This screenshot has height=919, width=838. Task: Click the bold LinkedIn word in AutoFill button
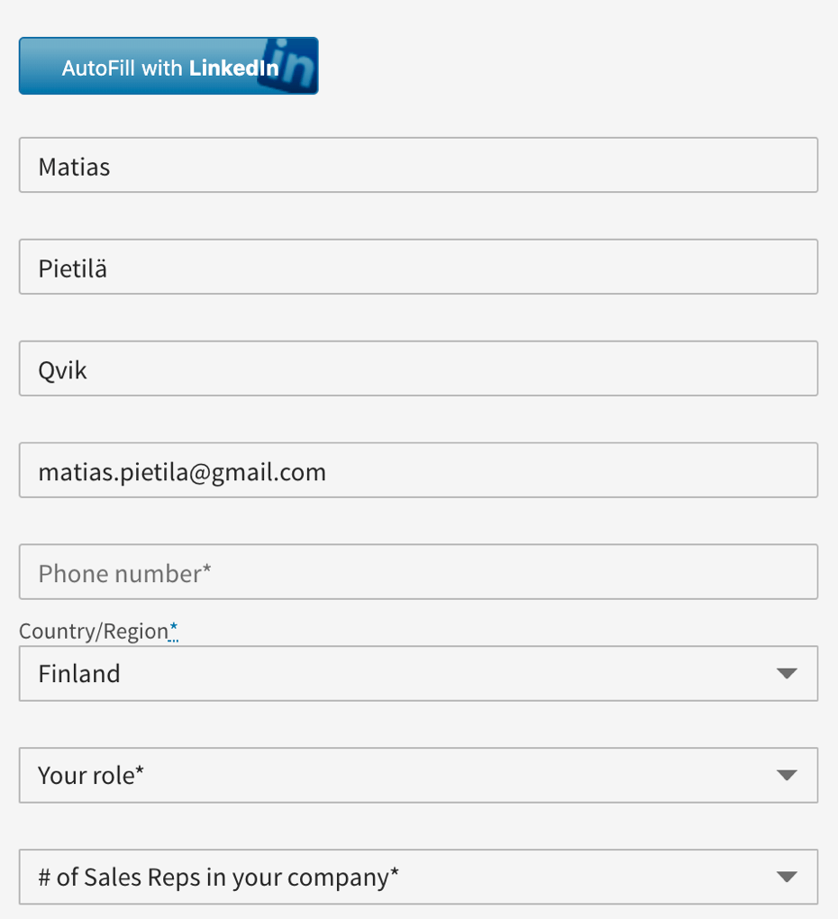pyautogui.click(x=233, y=68)
